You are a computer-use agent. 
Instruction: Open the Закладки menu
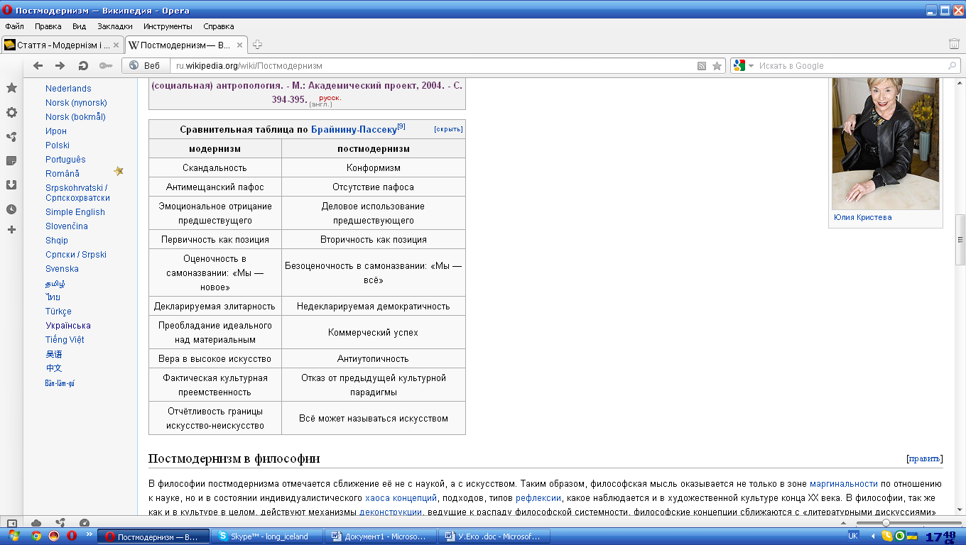[x=115, y=26]
